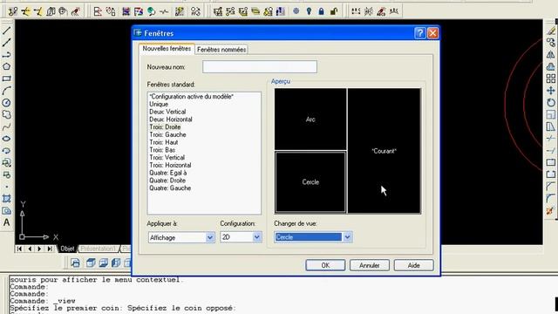Select the Fillet tool

pos(551,199)
